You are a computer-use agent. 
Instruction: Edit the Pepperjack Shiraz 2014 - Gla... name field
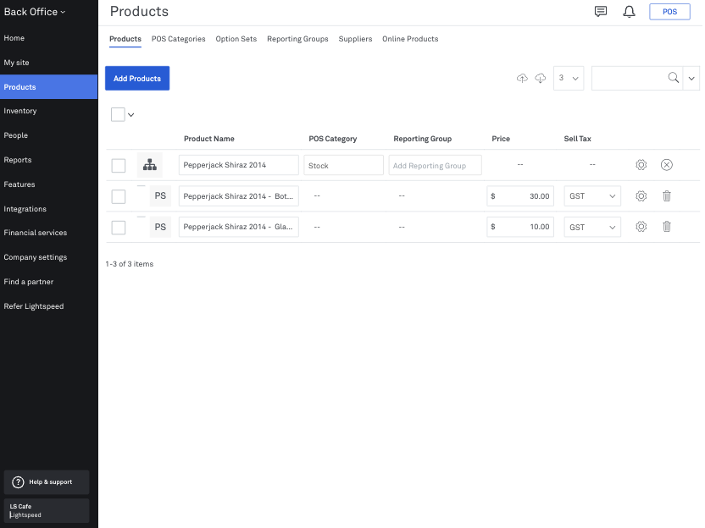tap(238, 227)
